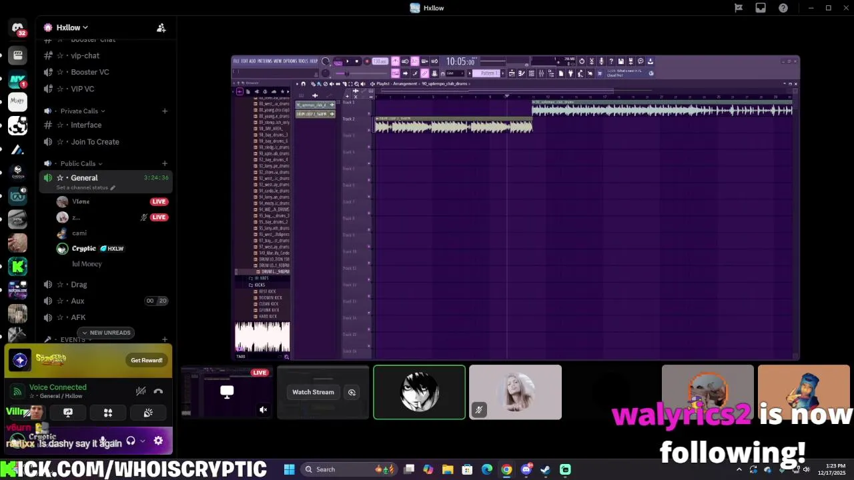854x480 pixels.
Task: Click the FL Studio help question-mark icon
Action: [611, 61]
